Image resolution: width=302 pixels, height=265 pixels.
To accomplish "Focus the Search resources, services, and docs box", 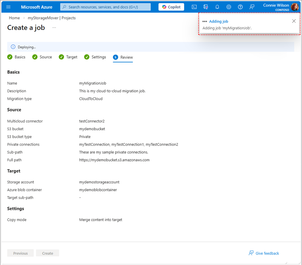I will tap(105, 7).
